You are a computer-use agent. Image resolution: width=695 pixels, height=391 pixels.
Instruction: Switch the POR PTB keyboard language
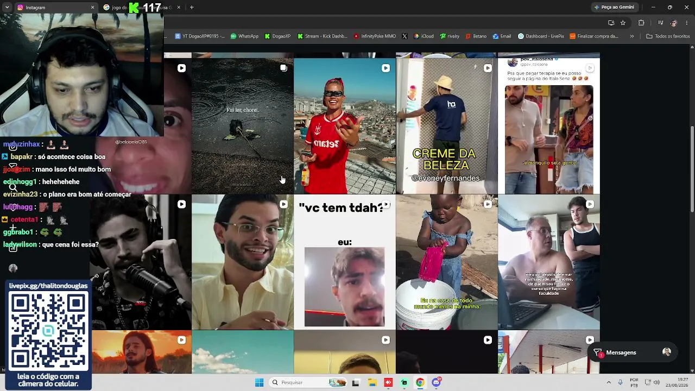pyautogui.click(x=634, y=382)
